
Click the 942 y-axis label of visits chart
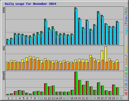coord(4,48)
